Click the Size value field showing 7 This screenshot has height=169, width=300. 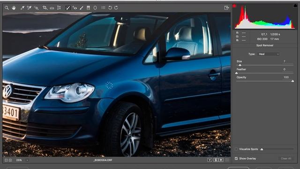point(285,61)
